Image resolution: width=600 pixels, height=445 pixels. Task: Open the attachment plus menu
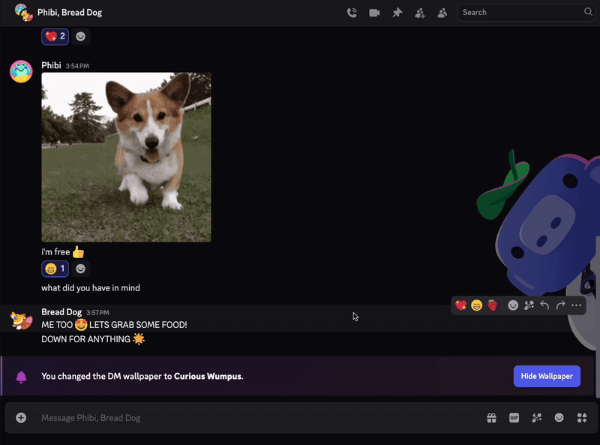[21, 417]
